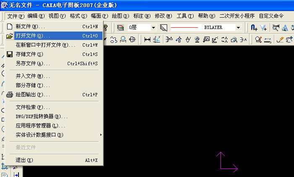Image resolution: width=294 pixels, height=177 pixels.
Task: Select 存储文件(S) menu entry
Action: (54, 54)
